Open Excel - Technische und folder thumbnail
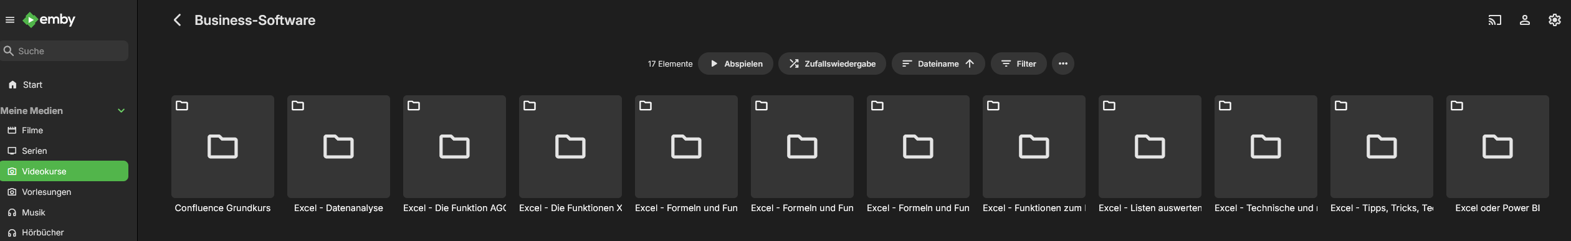Image resolution: width=1571 pixels, height=241 pixels. [1266, 146]
